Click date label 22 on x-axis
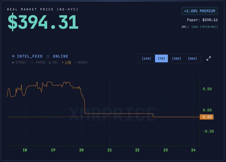Screen dimensions: 226x162 click(137, 150)
